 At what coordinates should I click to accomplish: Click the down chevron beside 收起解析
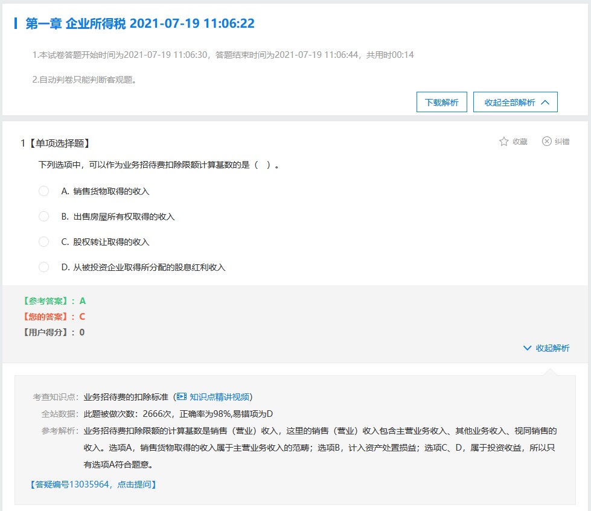(x=528, y=348)
